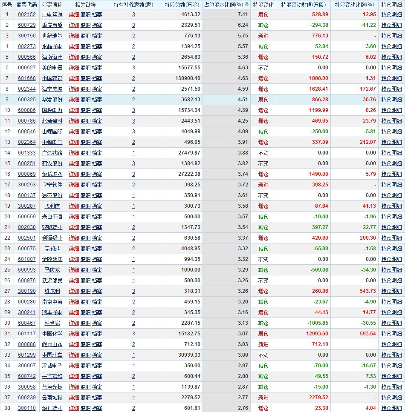Open 马应龙 stock name link

[52, 270]
